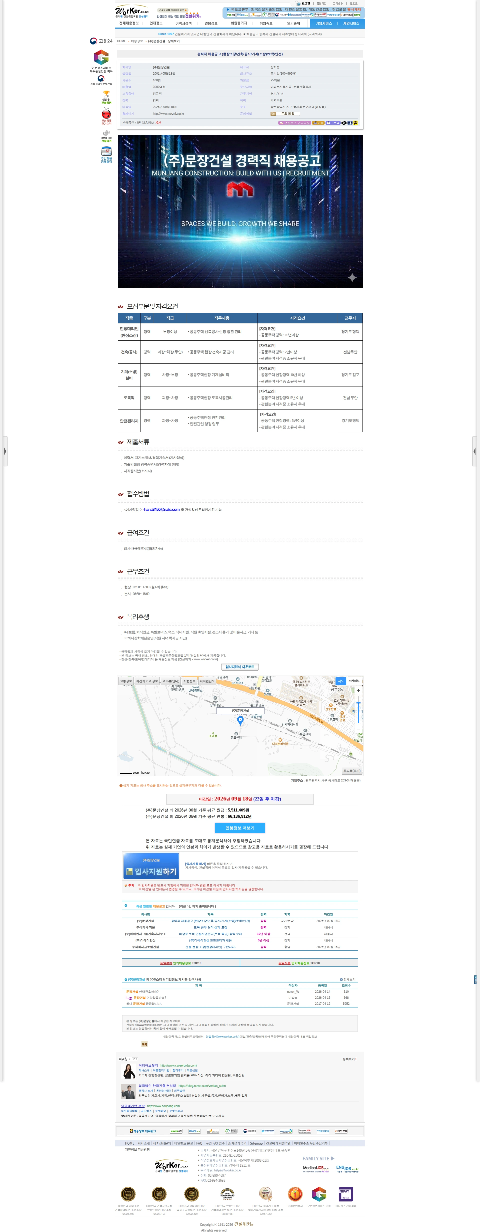Open the 연봉정보 menu
The height and width of the screenshot is (1232, 480).
click(211, 24)
